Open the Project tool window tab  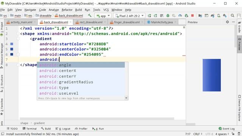tap(2, 29)
